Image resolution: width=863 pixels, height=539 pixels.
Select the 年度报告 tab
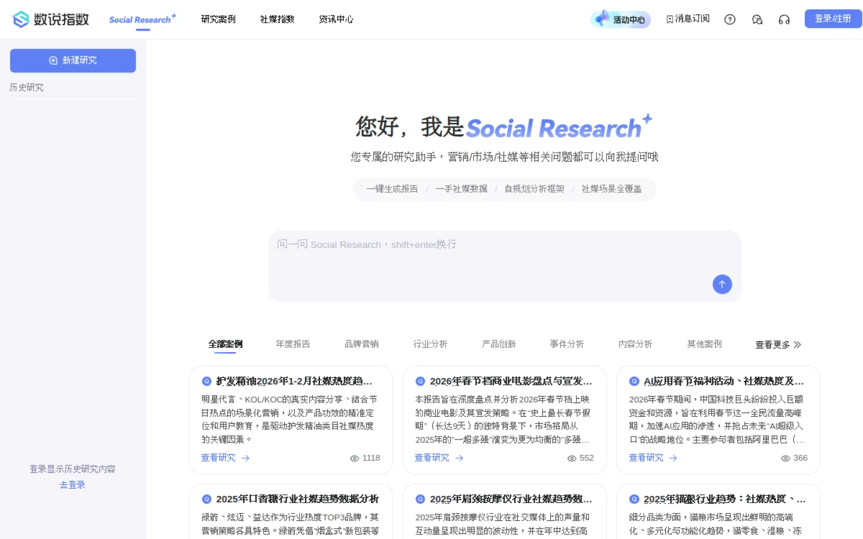click(x=293, y=344)
